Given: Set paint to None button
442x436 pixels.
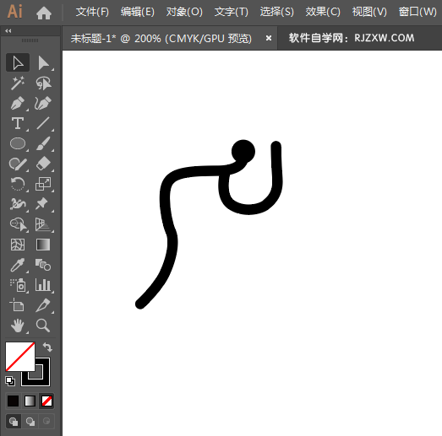Looking at the screenshot, I should click(46, 401).
